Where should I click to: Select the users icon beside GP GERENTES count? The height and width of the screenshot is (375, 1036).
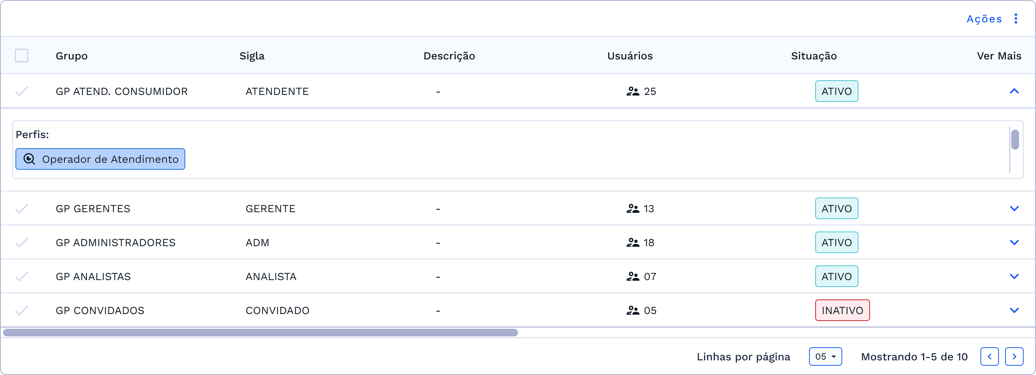[633, 208]
